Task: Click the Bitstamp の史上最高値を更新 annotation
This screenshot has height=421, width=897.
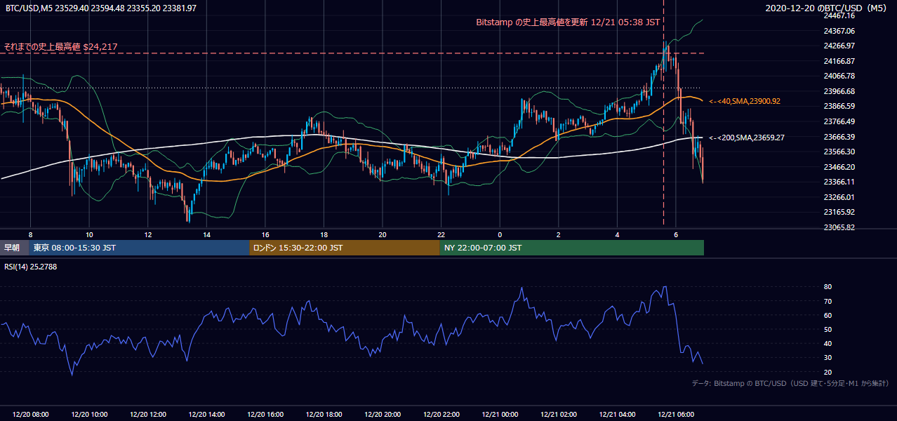Action: pyautogui.click(x=568, y=22)
